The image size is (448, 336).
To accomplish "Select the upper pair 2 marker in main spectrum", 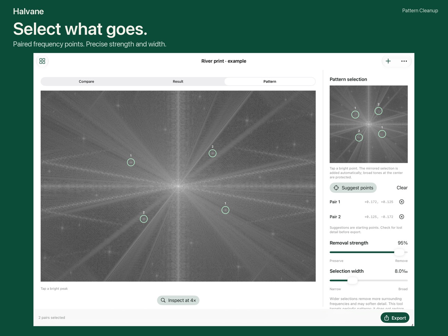I will point(213,153).
